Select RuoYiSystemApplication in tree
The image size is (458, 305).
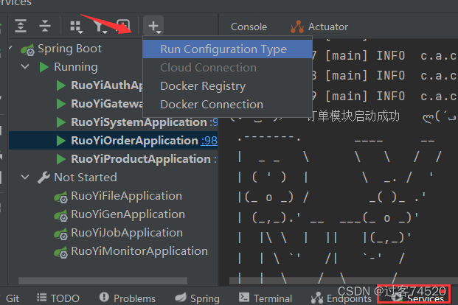tap(139, 122)
